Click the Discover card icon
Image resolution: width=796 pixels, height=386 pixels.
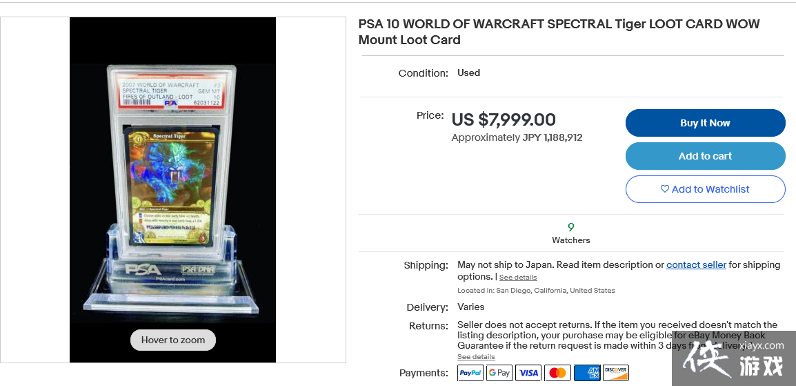(x=616, y=373)
